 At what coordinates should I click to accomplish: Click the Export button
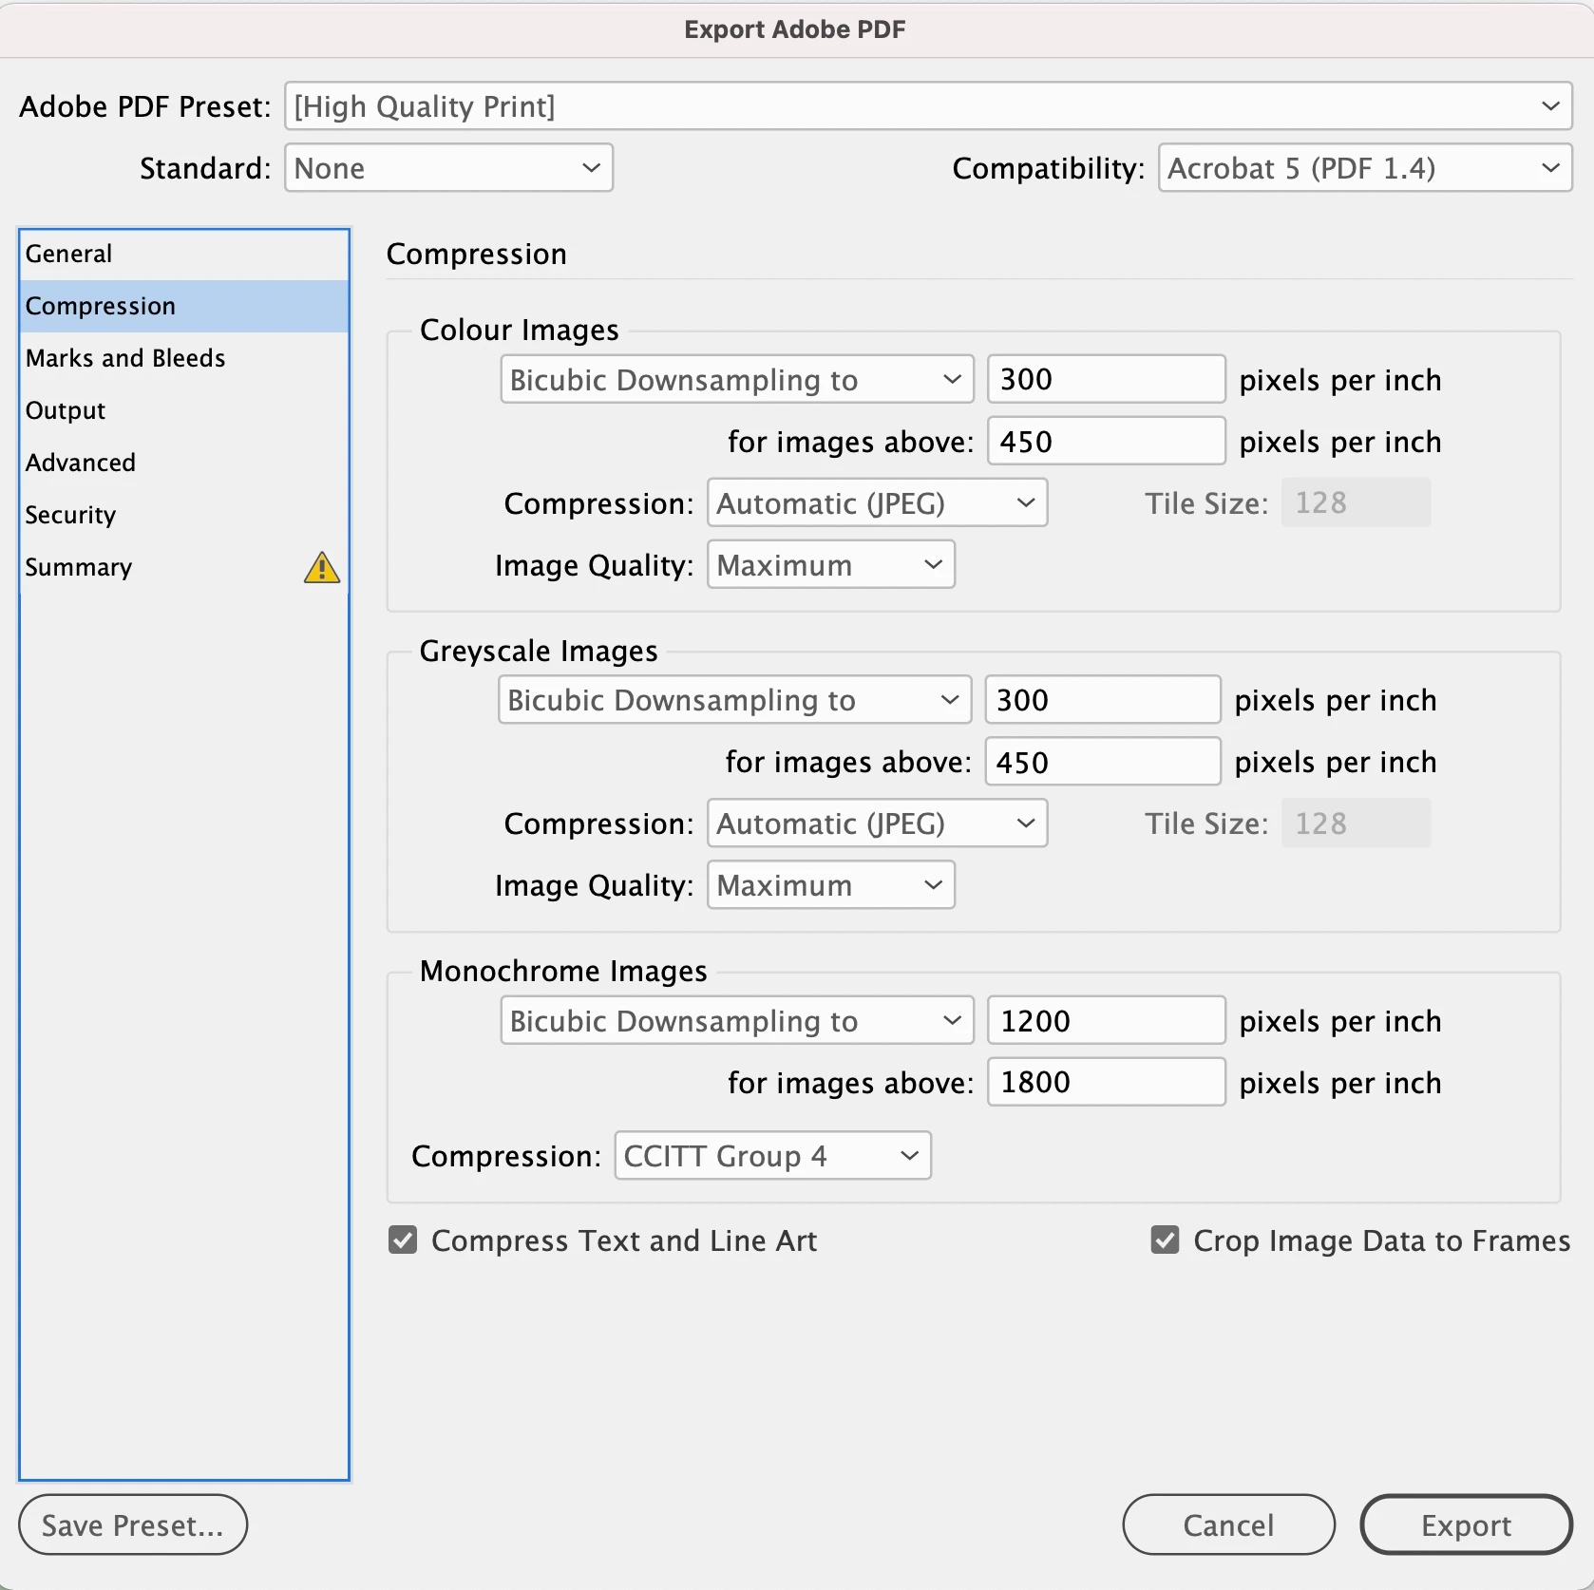point(1466,1524)
